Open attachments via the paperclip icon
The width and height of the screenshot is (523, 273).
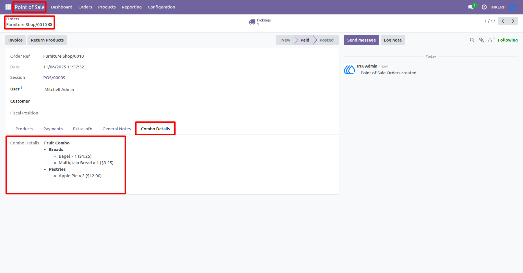coord(481,40)
